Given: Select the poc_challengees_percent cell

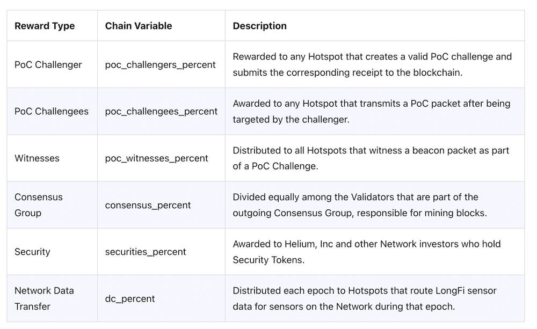Looking at the screenshot, I should click(x=161, y=111).
